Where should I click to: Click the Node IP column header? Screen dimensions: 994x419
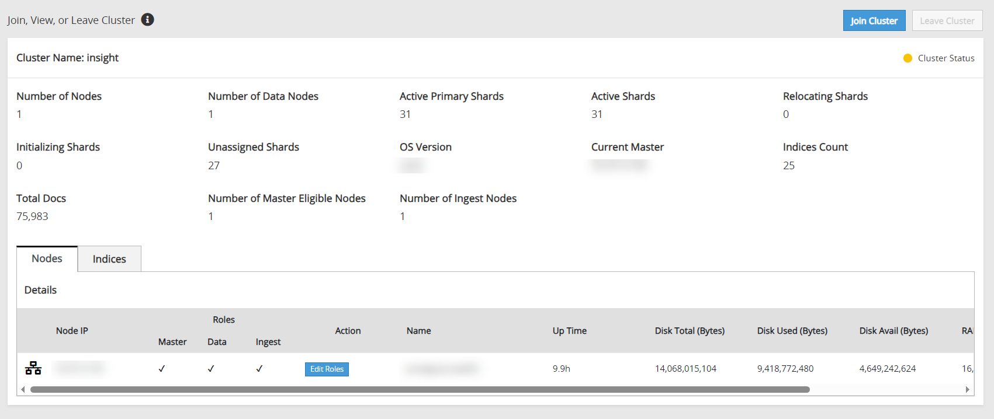72,331
